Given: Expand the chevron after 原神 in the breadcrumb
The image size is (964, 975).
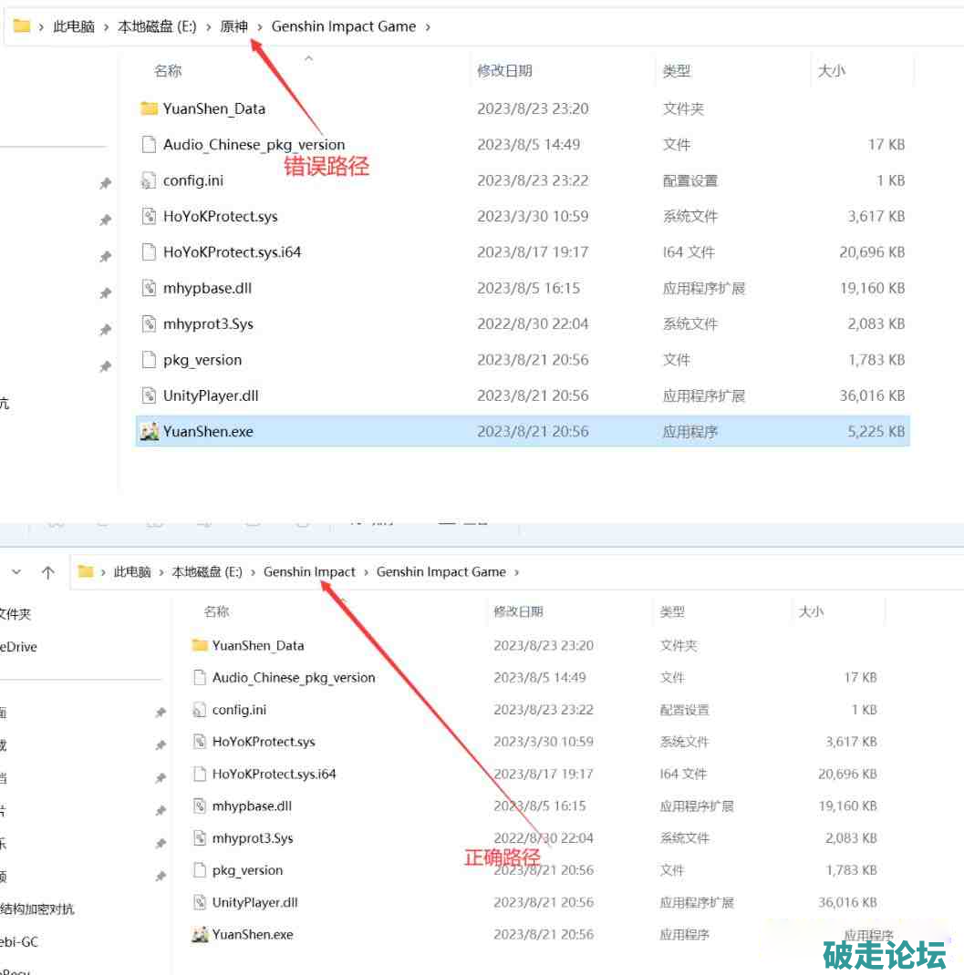Looking at the screenshot, I should (x=260, y=26).
